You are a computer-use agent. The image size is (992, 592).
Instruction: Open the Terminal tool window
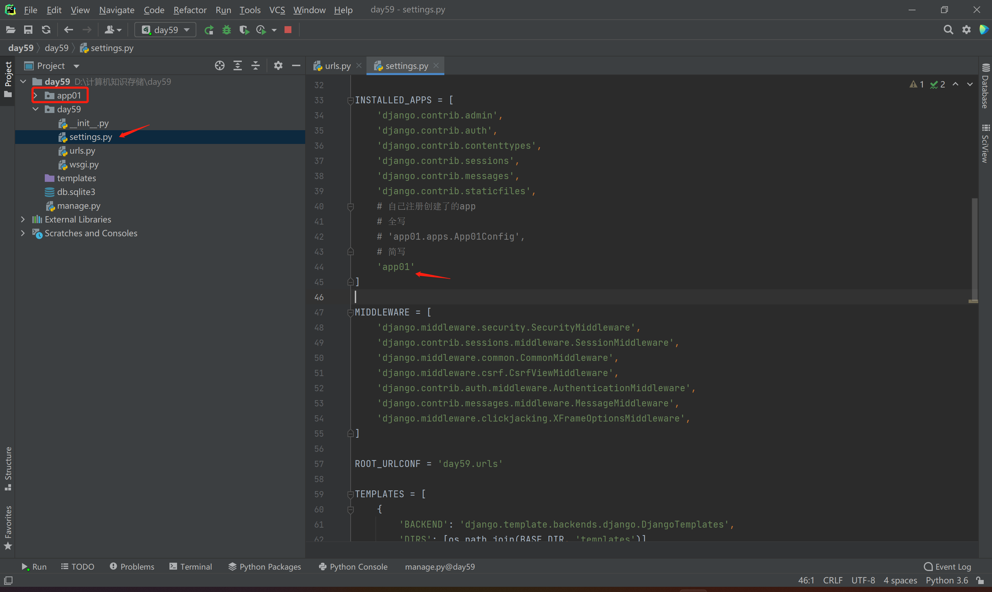(x=191, y=567)
